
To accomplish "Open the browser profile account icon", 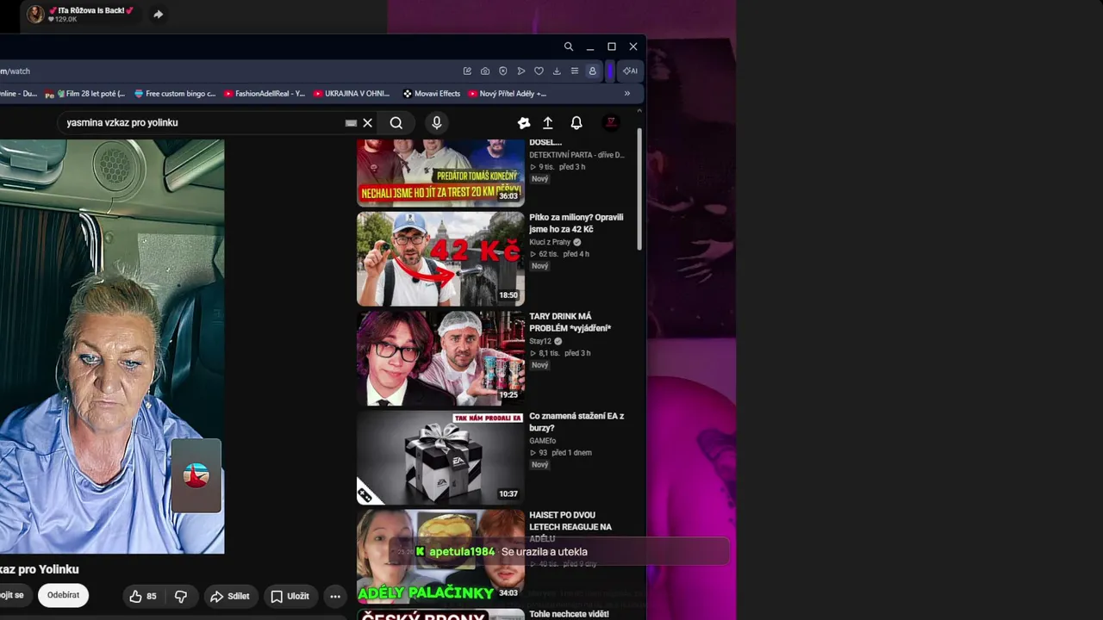I will click(x=592, y=71).
